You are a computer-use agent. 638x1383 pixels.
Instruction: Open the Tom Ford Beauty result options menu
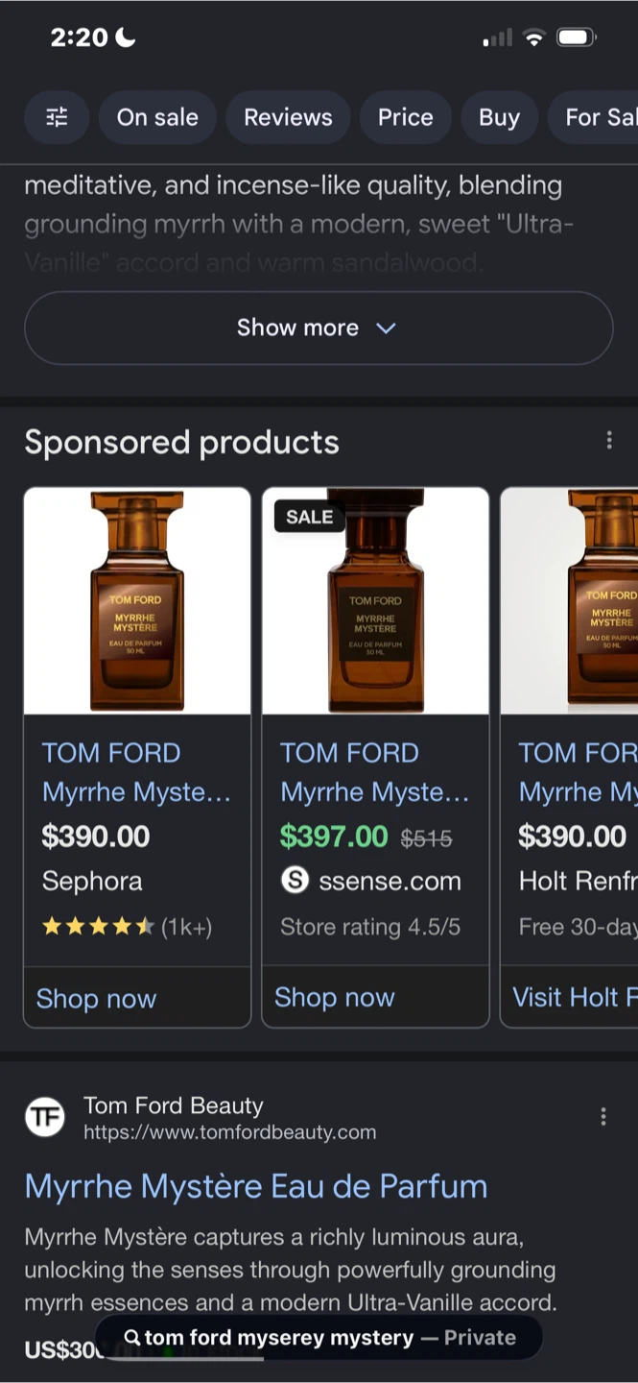tap(603, 1117)
